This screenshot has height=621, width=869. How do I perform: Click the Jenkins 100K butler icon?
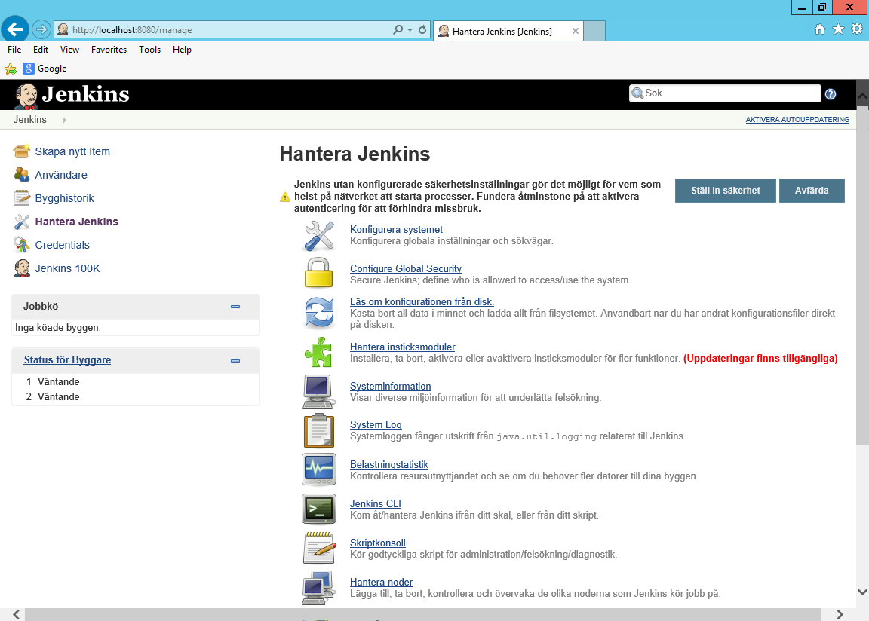(x=22, y=268)
